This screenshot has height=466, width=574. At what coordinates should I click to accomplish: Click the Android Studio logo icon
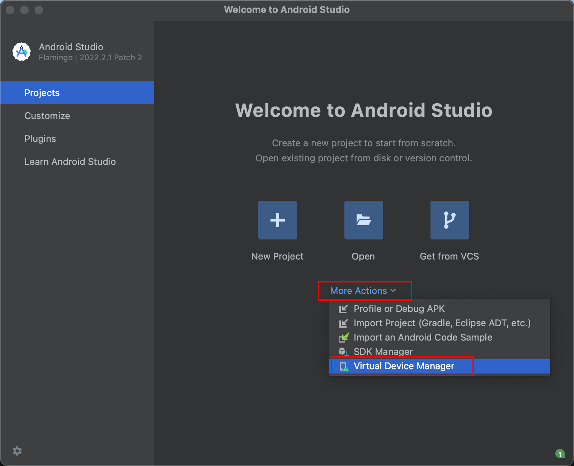click(22, 52)
